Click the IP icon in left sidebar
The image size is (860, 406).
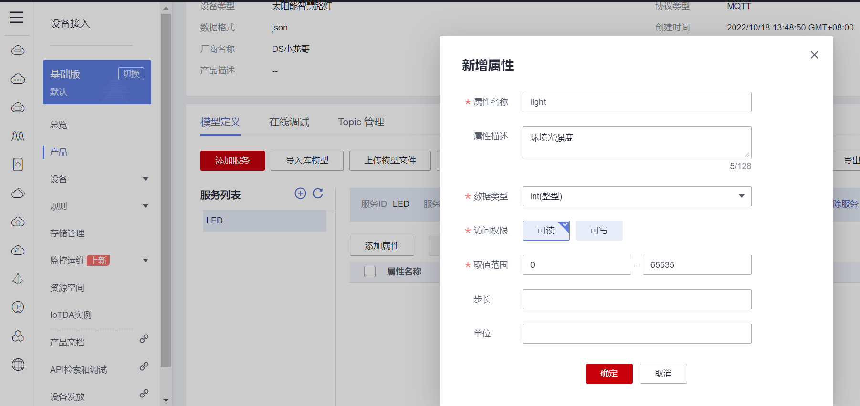18,307
